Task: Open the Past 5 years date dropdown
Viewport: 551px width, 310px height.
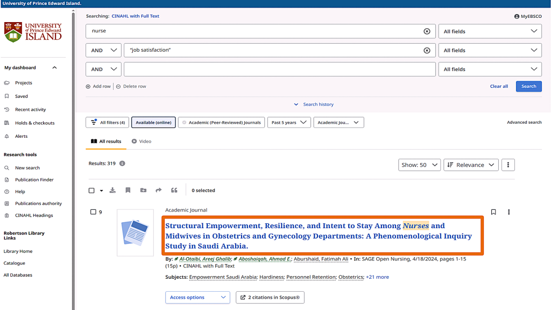Action: point(289,123)
